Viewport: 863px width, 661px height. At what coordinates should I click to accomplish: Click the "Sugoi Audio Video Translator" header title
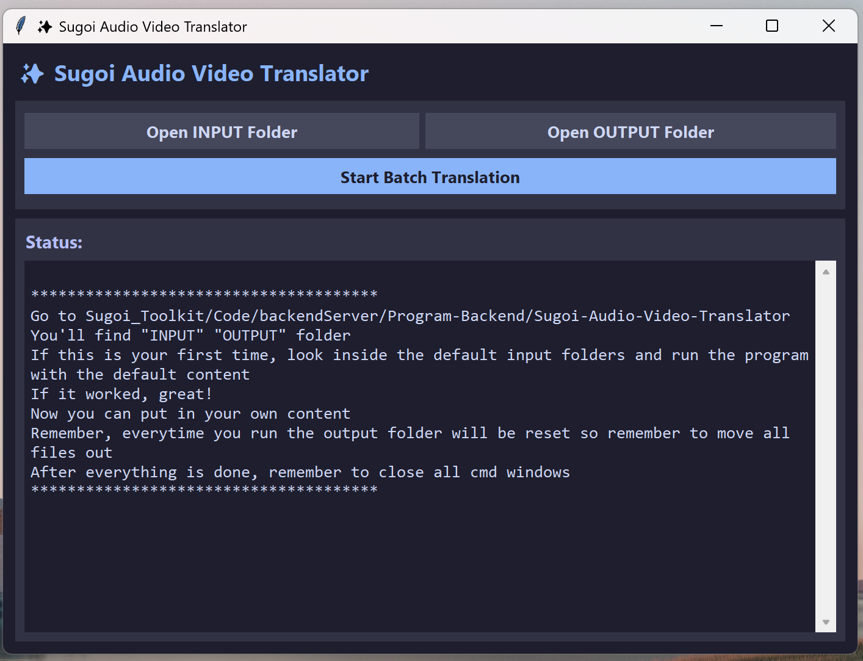click(x=211, y=74)
